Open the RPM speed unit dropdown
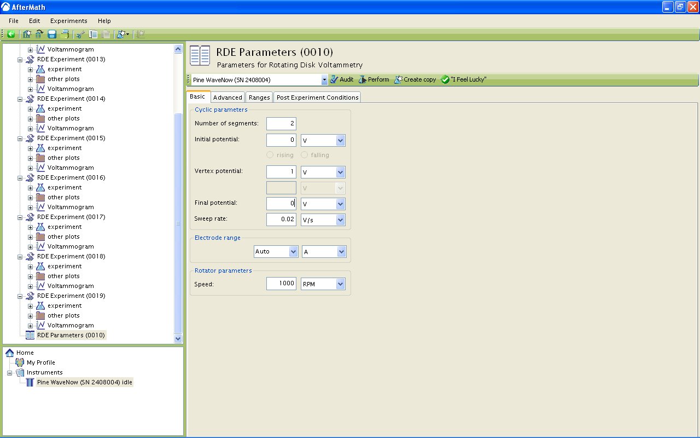Viewport: 700px width, 438px height. point(341,284)
